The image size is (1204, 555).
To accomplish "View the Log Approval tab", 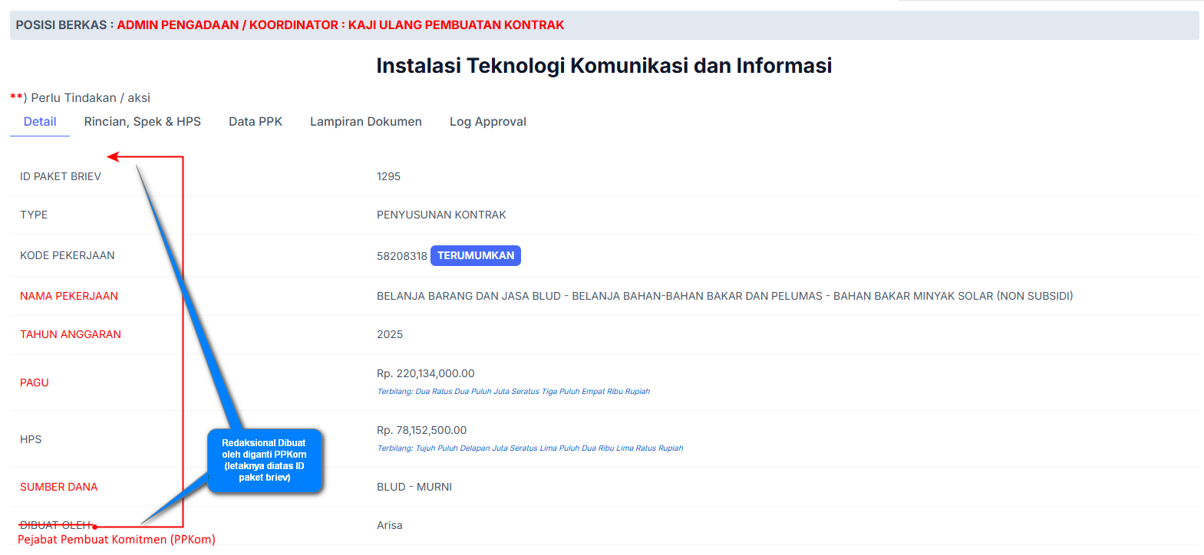I will coord(487,122).
